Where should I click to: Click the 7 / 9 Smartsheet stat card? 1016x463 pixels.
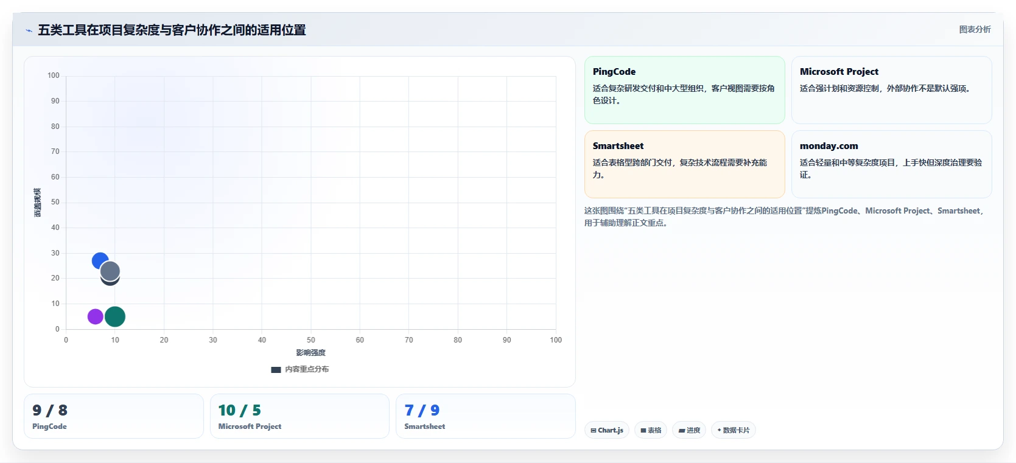485,416
